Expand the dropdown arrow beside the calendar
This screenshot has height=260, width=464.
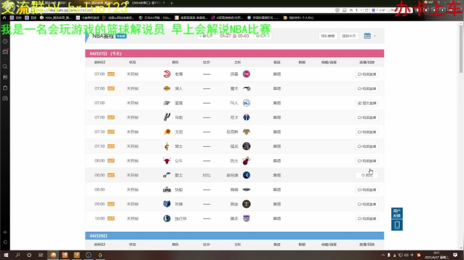pyautogui.click(x=374, y=36)
